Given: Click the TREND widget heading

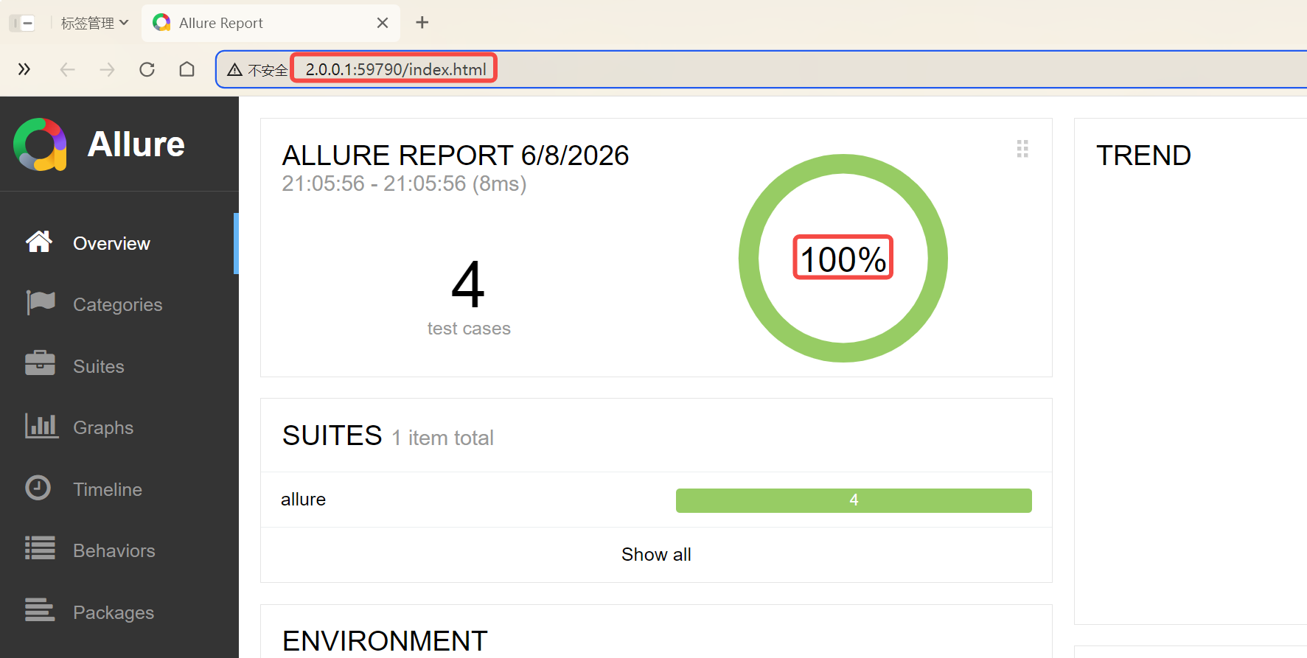Looking at the screenshot, I should pos(1143,155).
